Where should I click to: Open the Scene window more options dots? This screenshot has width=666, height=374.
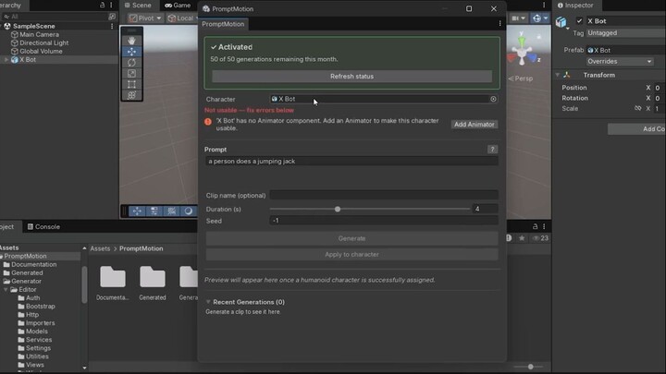pos(544,6)
